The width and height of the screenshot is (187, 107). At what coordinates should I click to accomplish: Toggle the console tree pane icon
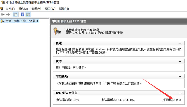tap(16, 15)
